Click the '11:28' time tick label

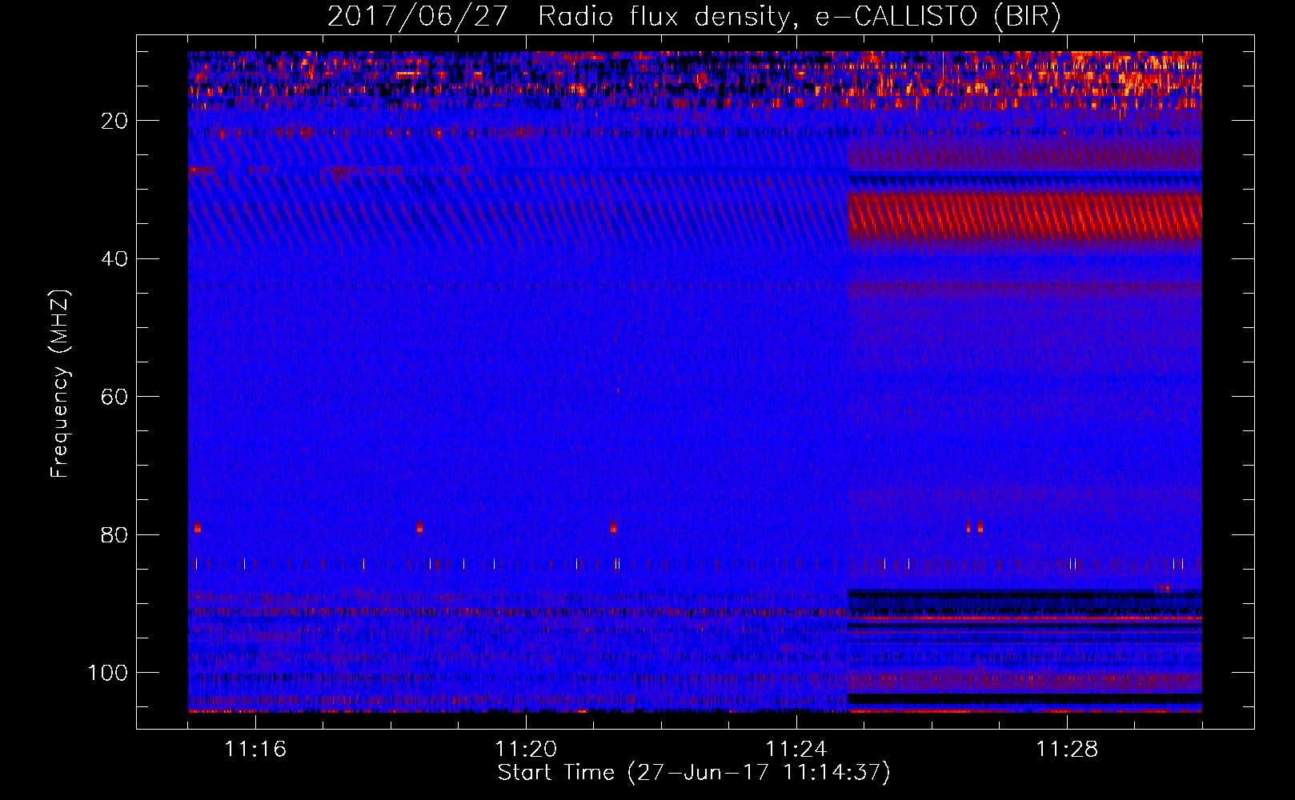(x=1067, y=749)
